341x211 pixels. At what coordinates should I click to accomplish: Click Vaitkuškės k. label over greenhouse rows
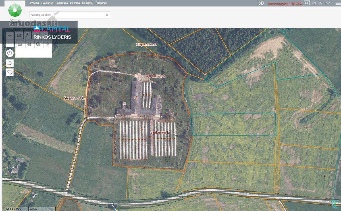(160, 132)
